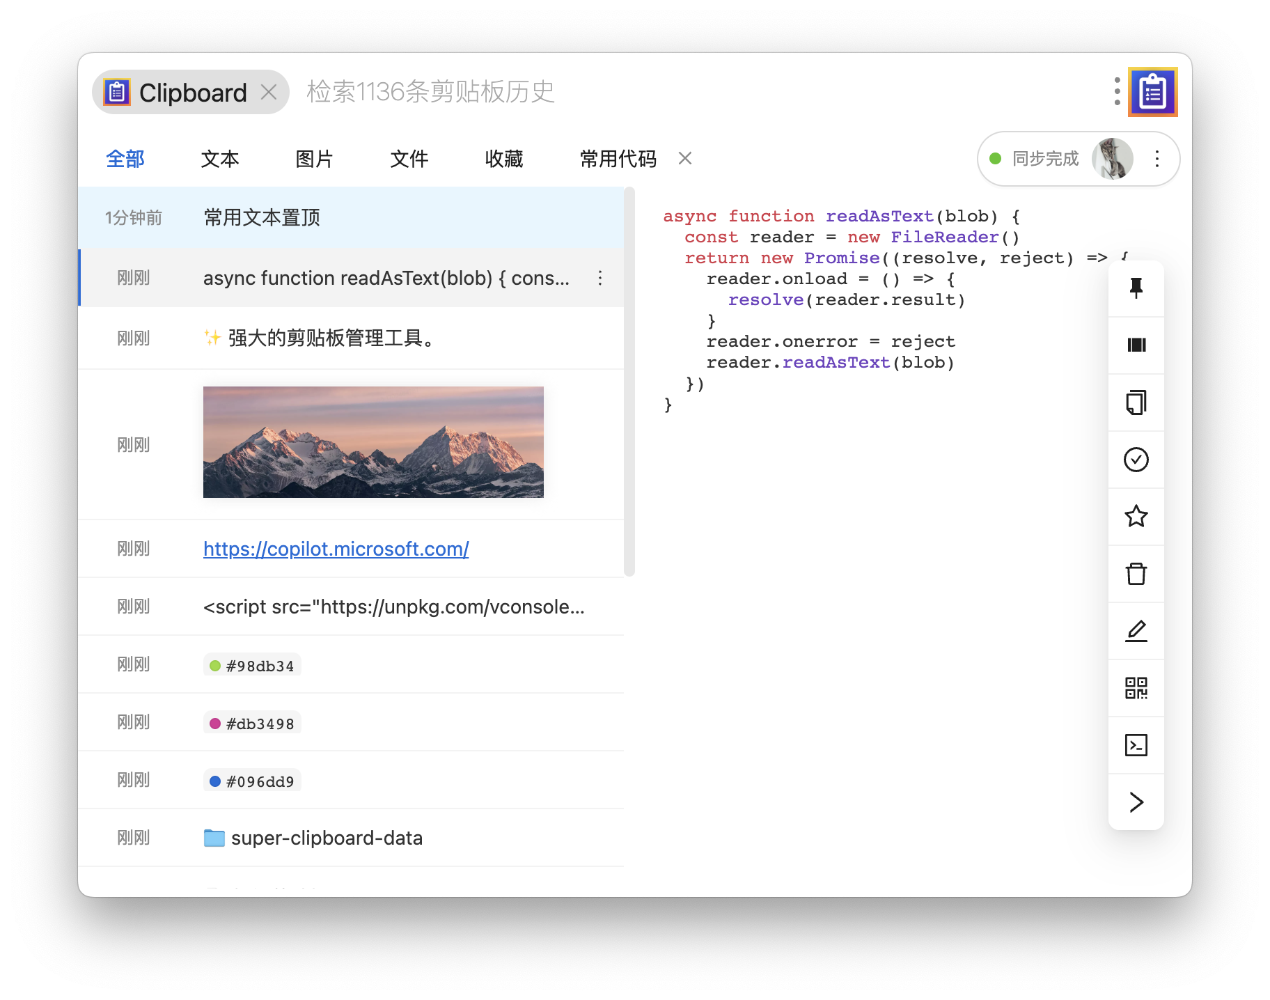Viewport: 1270px width, 1000px height.
Task: Select the 强大的剪贴板管理工具 row
Action: [x=351, y=338]
